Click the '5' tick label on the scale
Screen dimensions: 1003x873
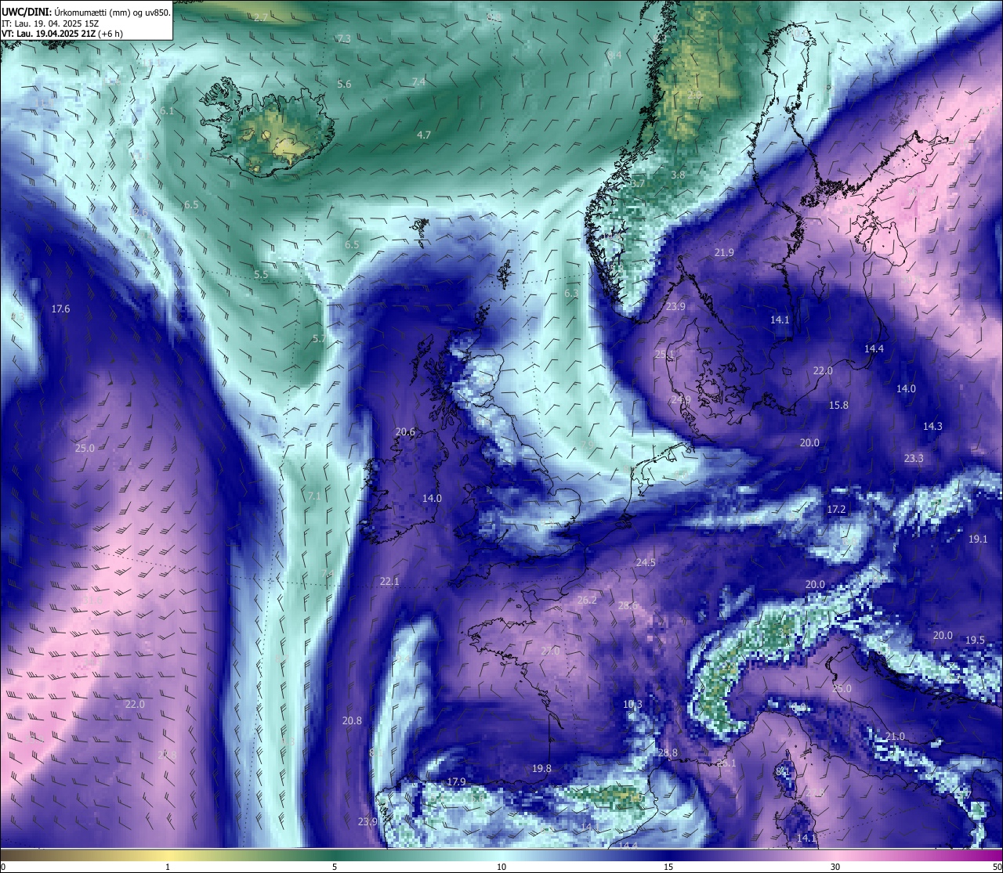335,867
